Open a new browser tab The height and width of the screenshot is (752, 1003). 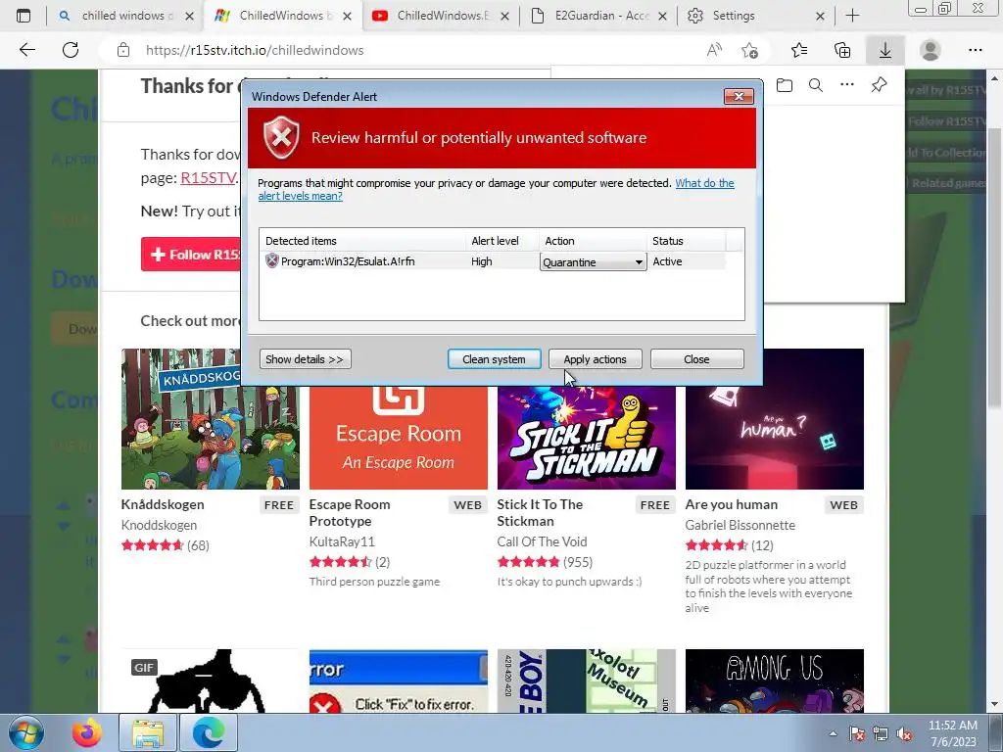(853, 16)
